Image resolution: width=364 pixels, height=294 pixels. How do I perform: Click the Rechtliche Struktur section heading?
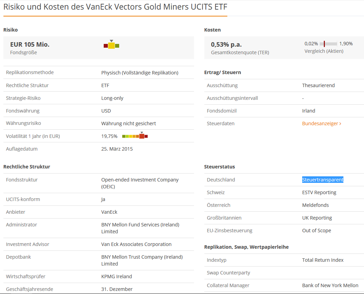[x=27, y=167]
